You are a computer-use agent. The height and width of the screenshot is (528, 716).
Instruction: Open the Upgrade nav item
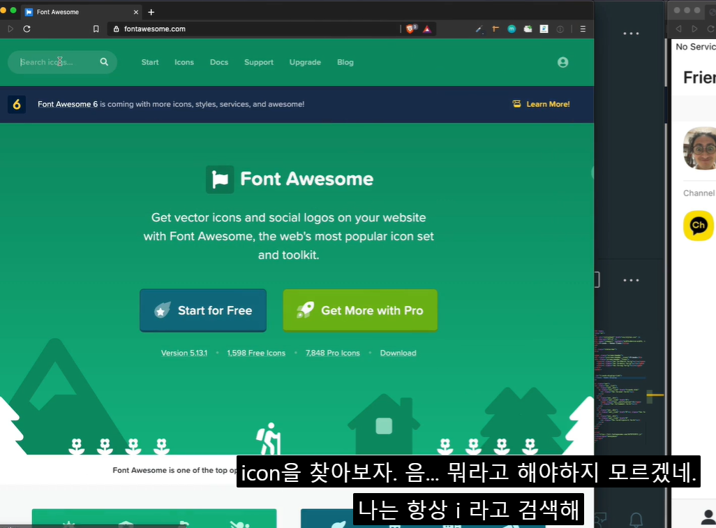[x=305, y=62]
